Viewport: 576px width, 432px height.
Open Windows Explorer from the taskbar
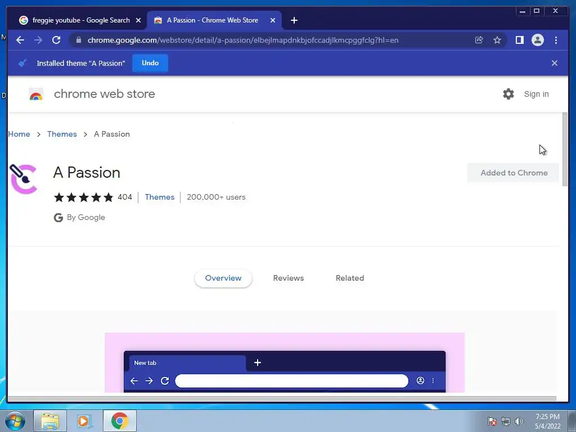(50, 421)
